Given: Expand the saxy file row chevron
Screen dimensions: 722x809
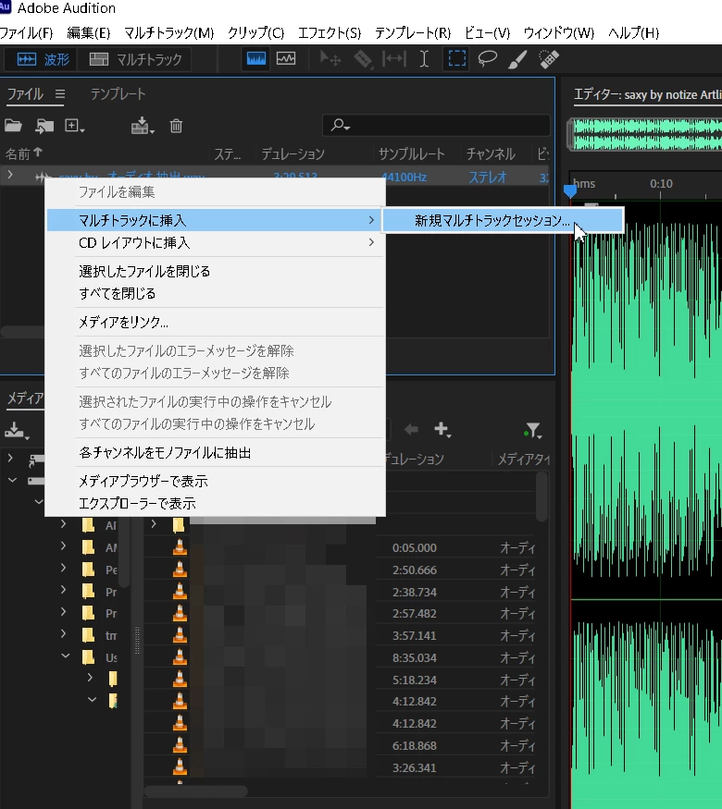Looking at the screenshot, I should coord(10,175).
